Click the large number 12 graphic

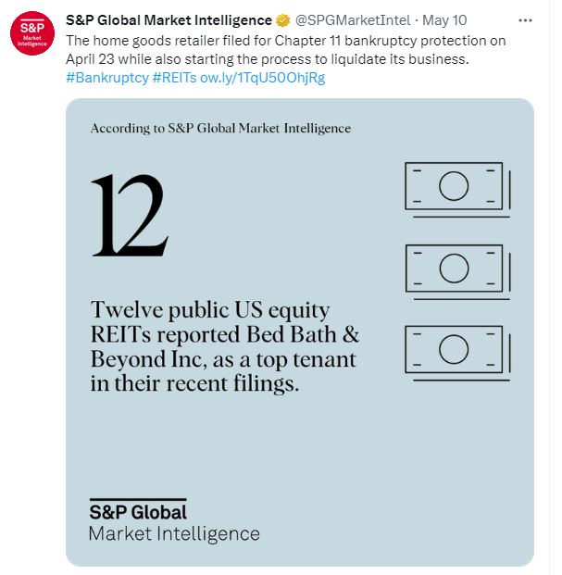128,215
